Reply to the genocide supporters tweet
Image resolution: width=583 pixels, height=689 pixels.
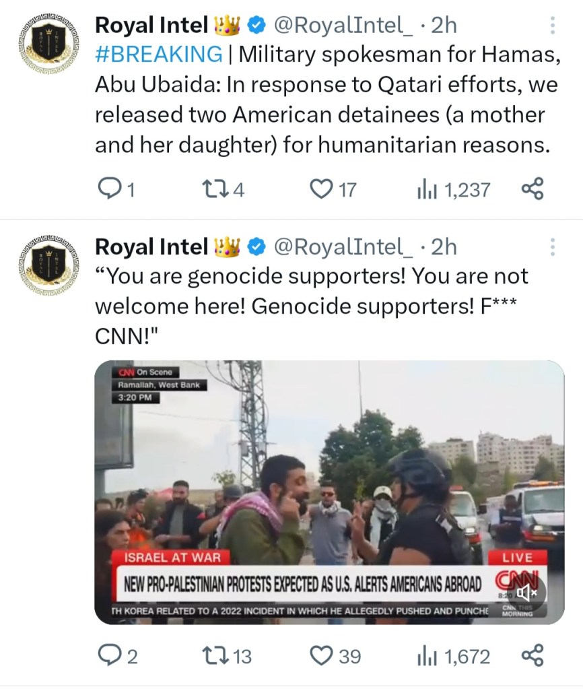(x=117, y=656)
